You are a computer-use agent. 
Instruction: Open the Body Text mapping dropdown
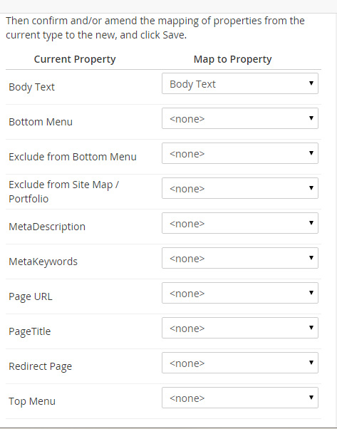(240, 83)
